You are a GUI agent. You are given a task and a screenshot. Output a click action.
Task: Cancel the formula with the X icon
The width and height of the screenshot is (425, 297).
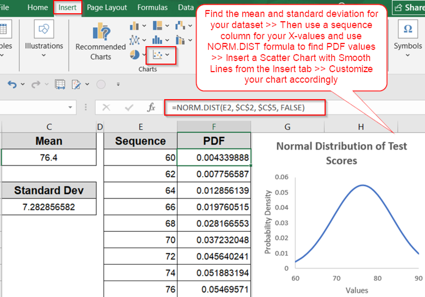click(x=107, y=107)
